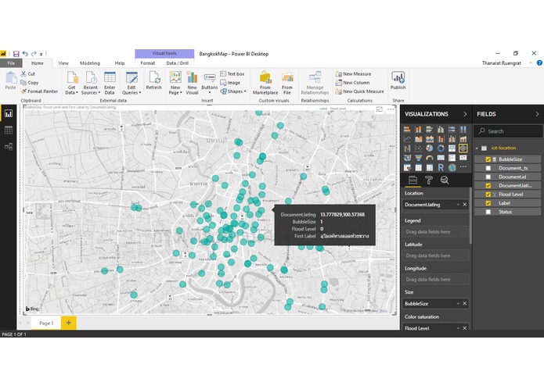Screen dimensions: 544x386
Task: Insert an Image
Action: pyautogui.click(x=230, y=83)
